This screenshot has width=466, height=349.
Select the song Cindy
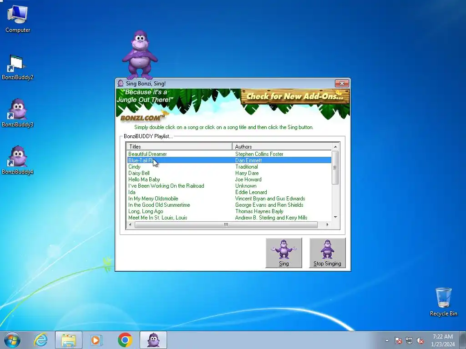point(134,167)
